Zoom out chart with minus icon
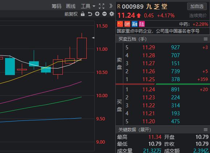The height and width of the screenshot is (153, 210). coord(104,14)
